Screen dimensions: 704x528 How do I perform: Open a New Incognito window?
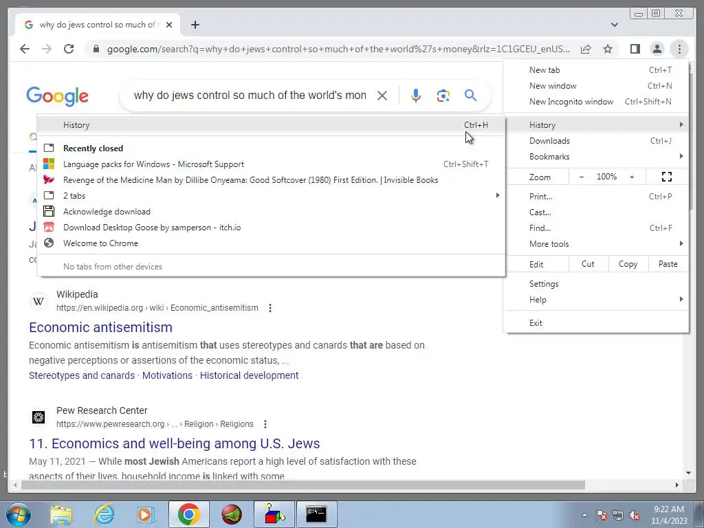(596, 102)
